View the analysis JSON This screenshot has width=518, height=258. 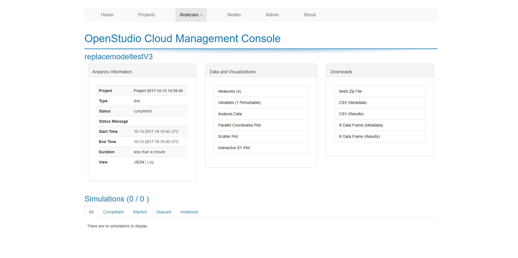(x=139, y=162)
